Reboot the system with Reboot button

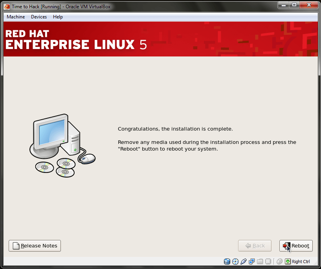tap(296, 246)
